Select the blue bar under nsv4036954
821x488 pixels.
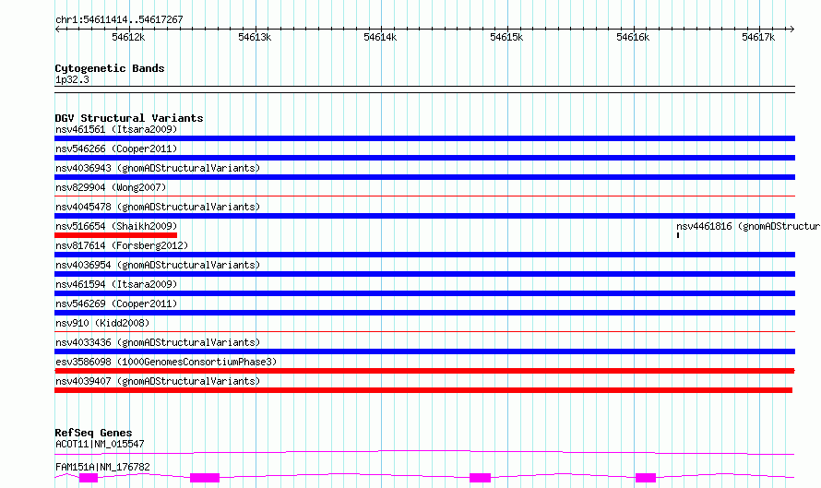[424, 274]
